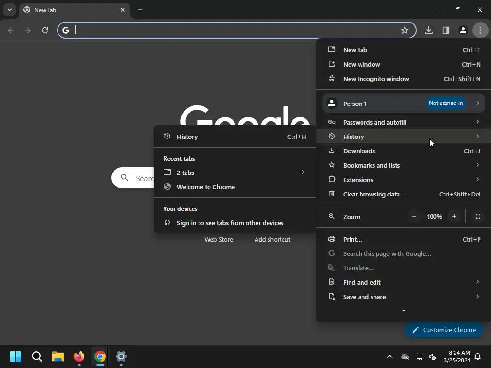Select New tab from the menu
491x368 pixels.
point(404,50)
